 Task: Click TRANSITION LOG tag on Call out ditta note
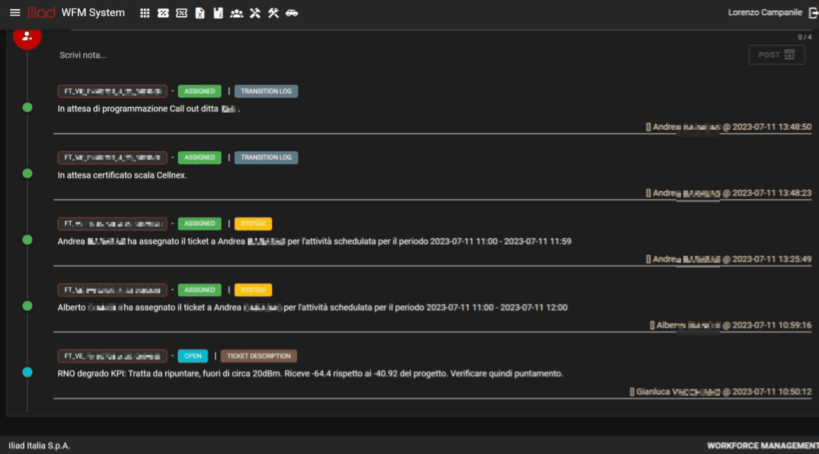[266, 91]
